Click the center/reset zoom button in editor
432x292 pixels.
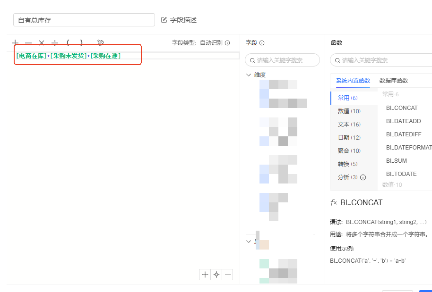pos(216,275)
